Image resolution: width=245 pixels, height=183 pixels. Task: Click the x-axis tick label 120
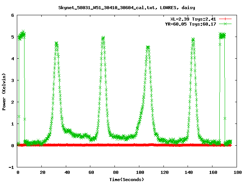point(164,172)
